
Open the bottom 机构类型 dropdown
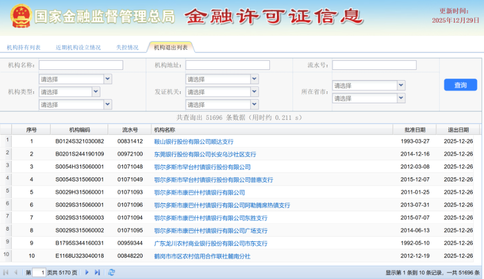click(x=108, y=104)
